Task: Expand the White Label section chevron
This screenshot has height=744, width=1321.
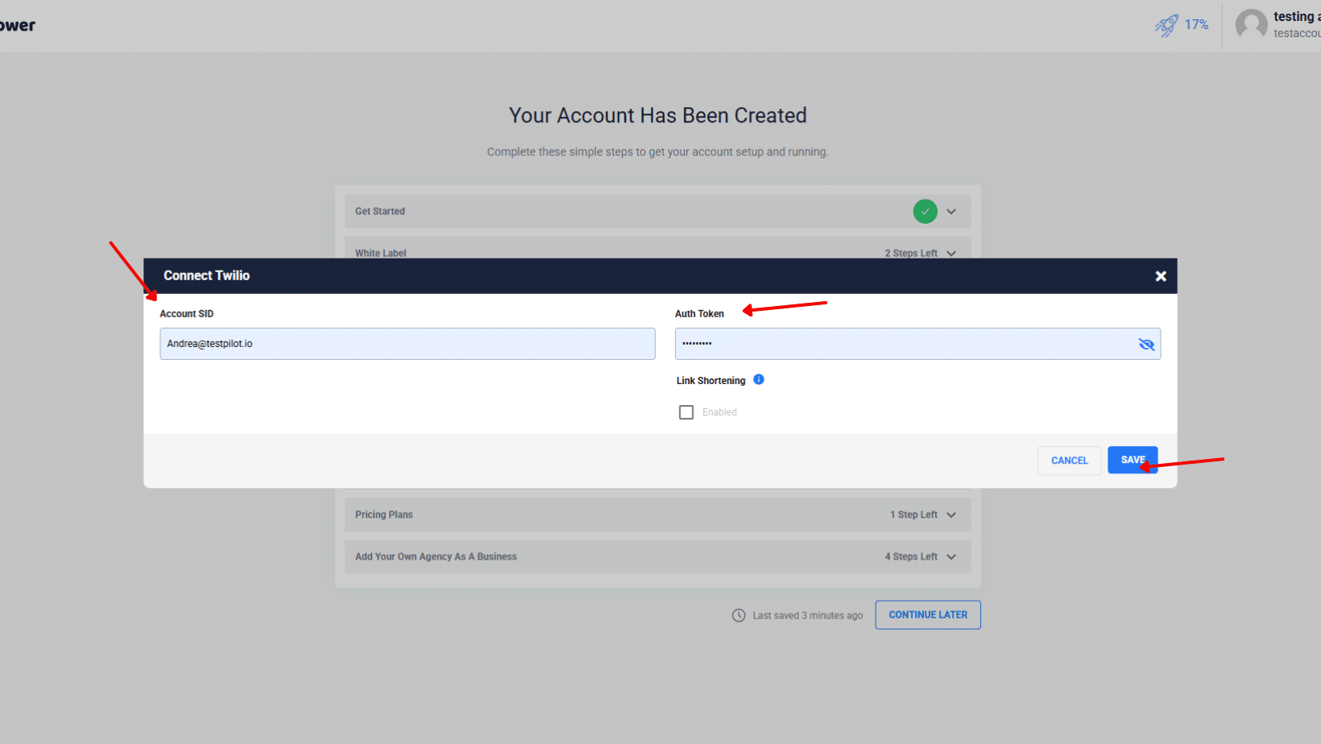Action: click(x=951, y=254)
